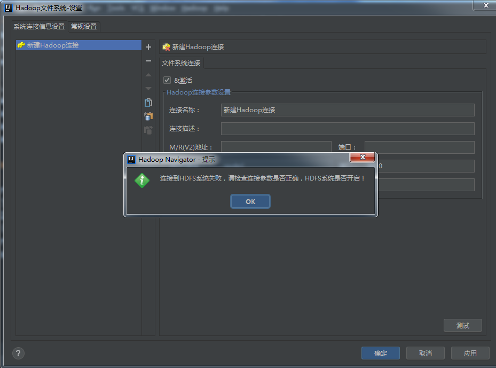Close the Hadoop Navigator 提示 dialog

coord(363,157)
